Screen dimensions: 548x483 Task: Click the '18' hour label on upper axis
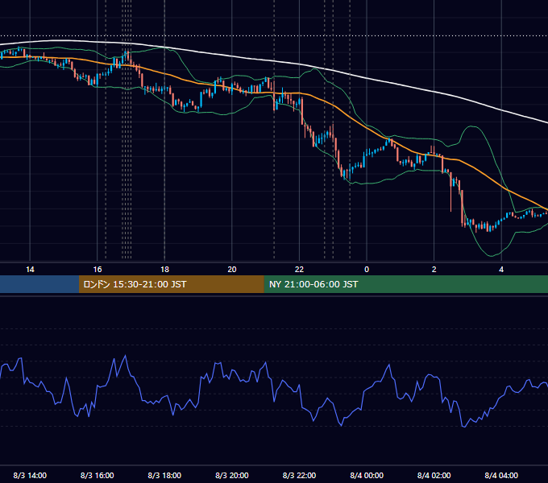click(x=164, y=270)
